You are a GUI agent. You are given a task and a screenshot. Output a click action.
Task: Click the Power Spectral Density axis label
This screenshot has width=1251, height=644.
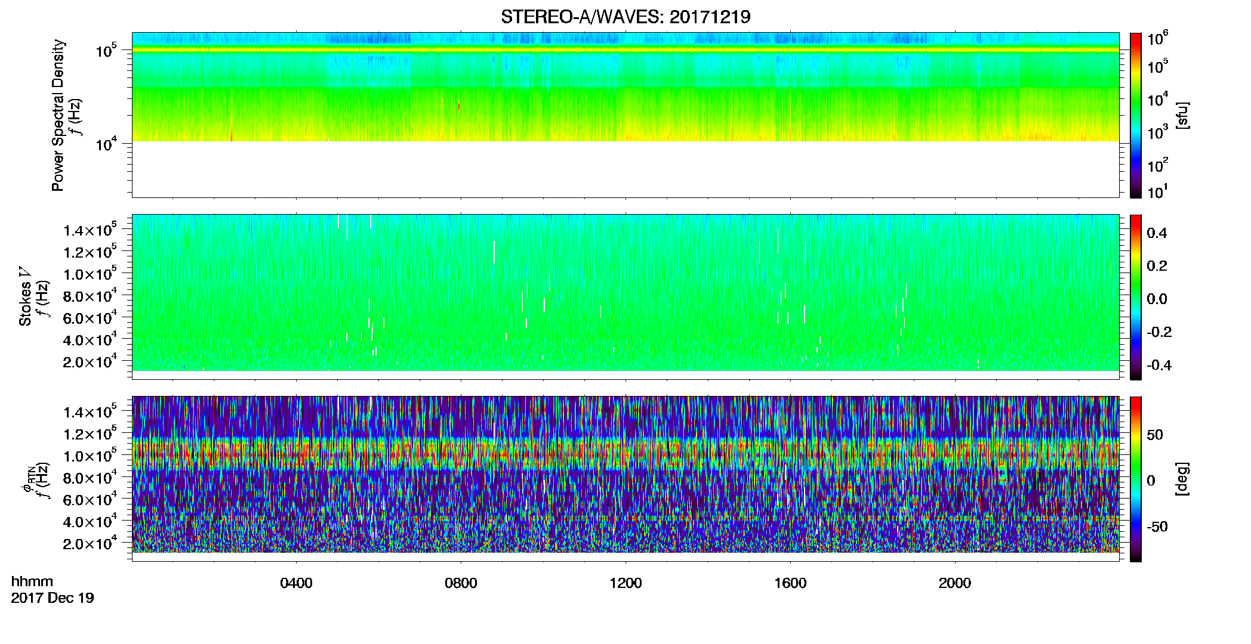click(58, 115)
